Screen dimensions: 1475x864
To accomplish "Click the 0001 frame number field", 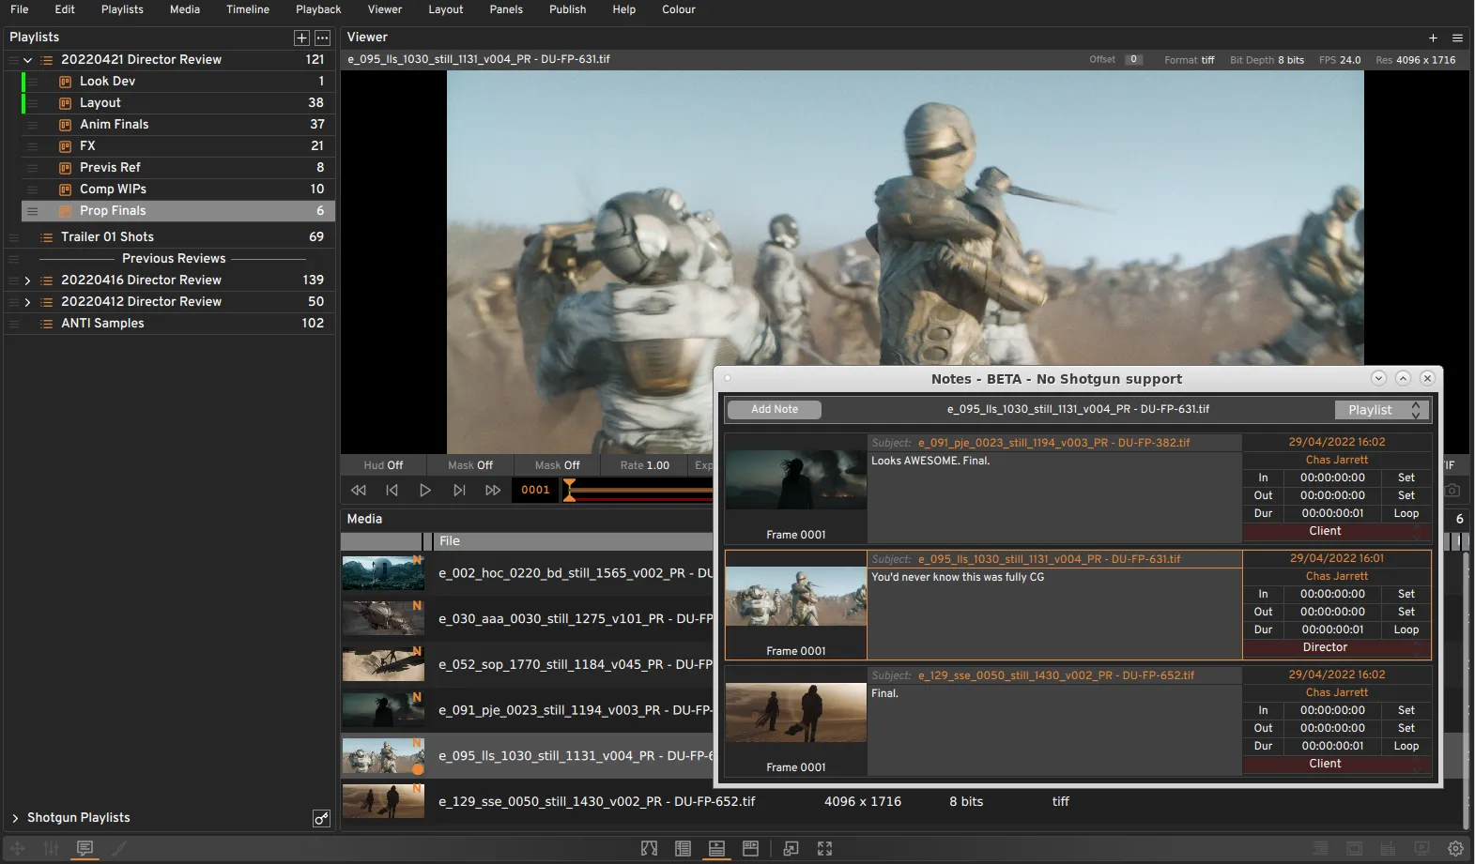I will (x=535, y=490).
